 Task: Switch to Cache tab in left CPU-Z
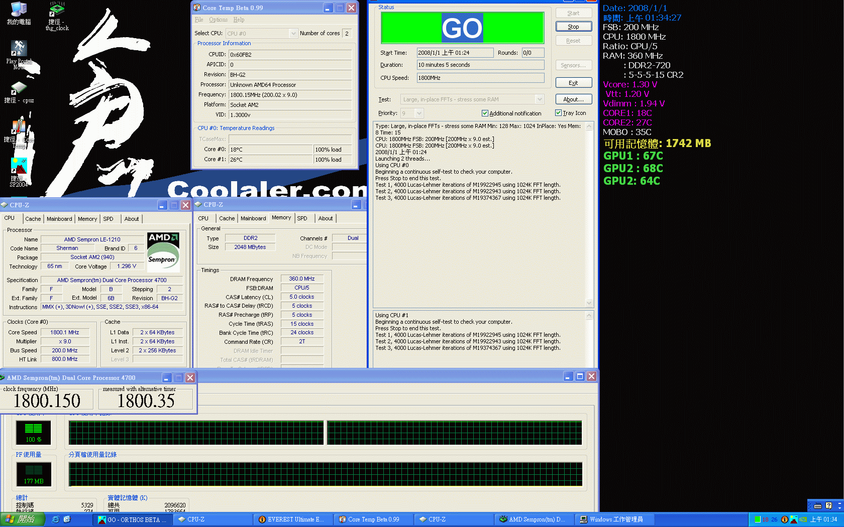[33, 219]
